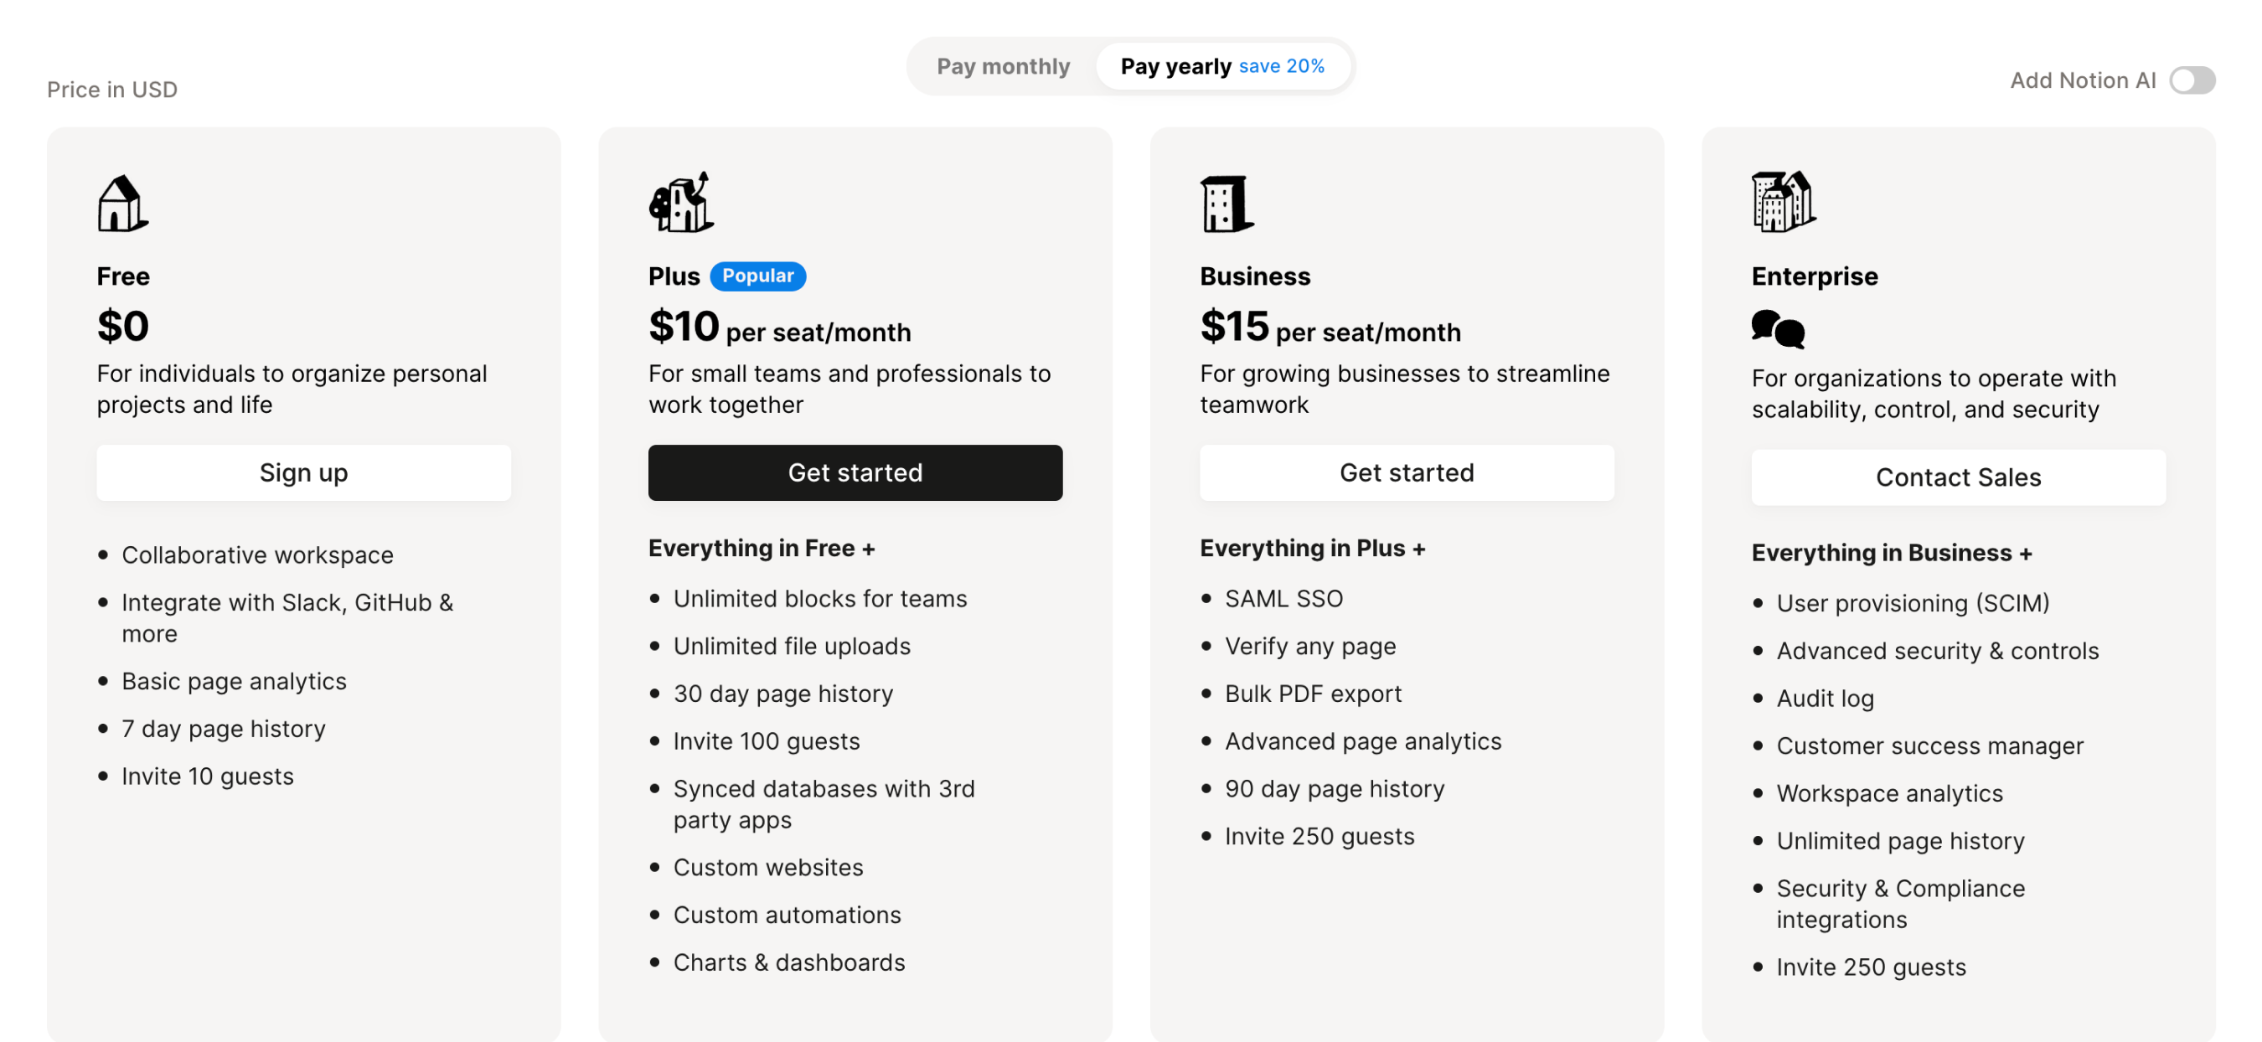Click the Popular badge on Plus plan
Viewport: 2262px width, 1042px height.
(x=759, y=276)
